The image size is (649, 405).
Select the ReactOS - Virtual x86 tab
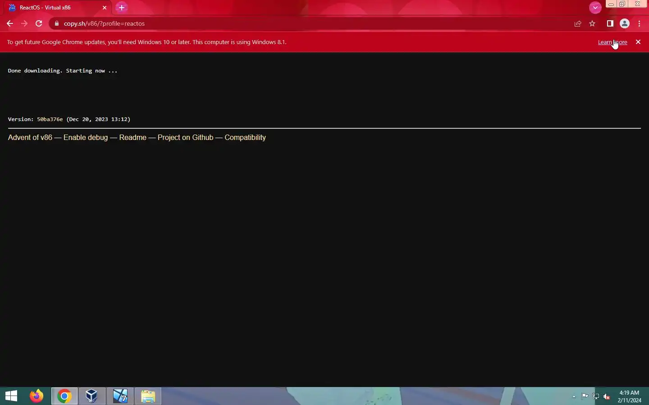pos(57,8)
